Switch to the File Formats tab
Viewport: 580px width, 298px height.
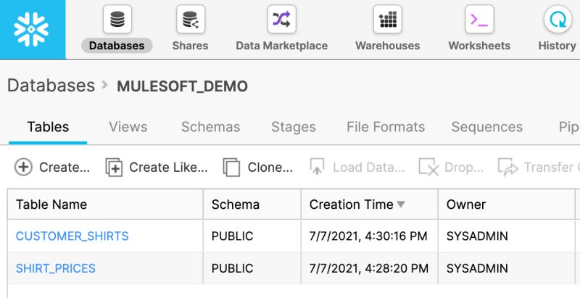[x=386, y=127]
